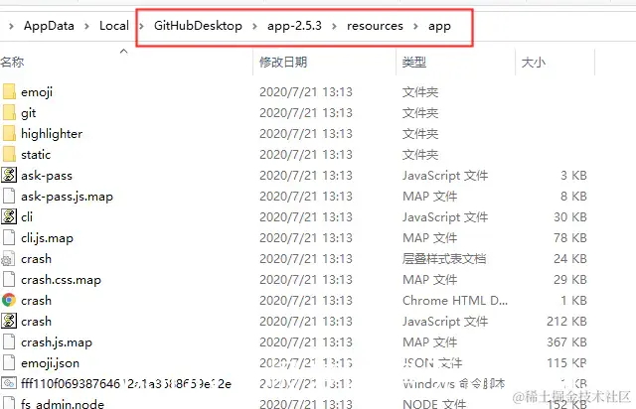Select the emoji.json file name
Viewport: 636px width, 409px height.
[50, 363]
